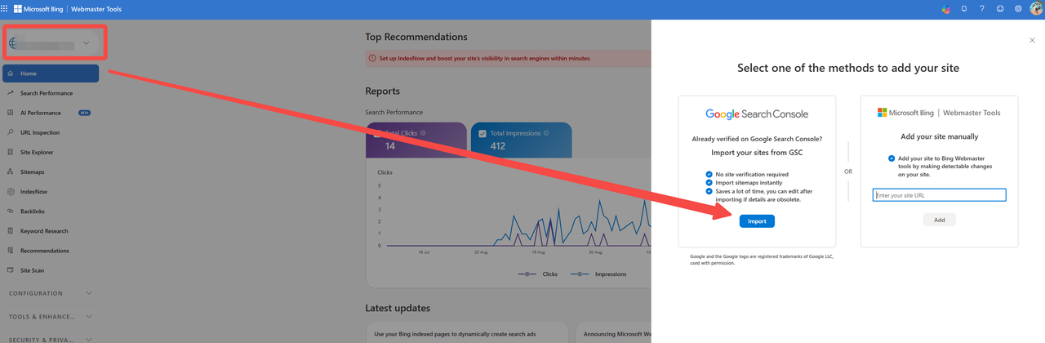Expand the TOOLS & ENHANCE... section
Viewport: 1045px width, 343px height.
pos(50,316)
